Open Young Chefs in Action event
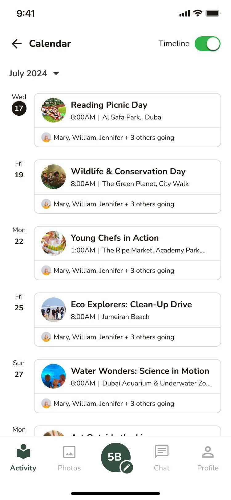The image size is (231, 500). (x=115, y=238)
